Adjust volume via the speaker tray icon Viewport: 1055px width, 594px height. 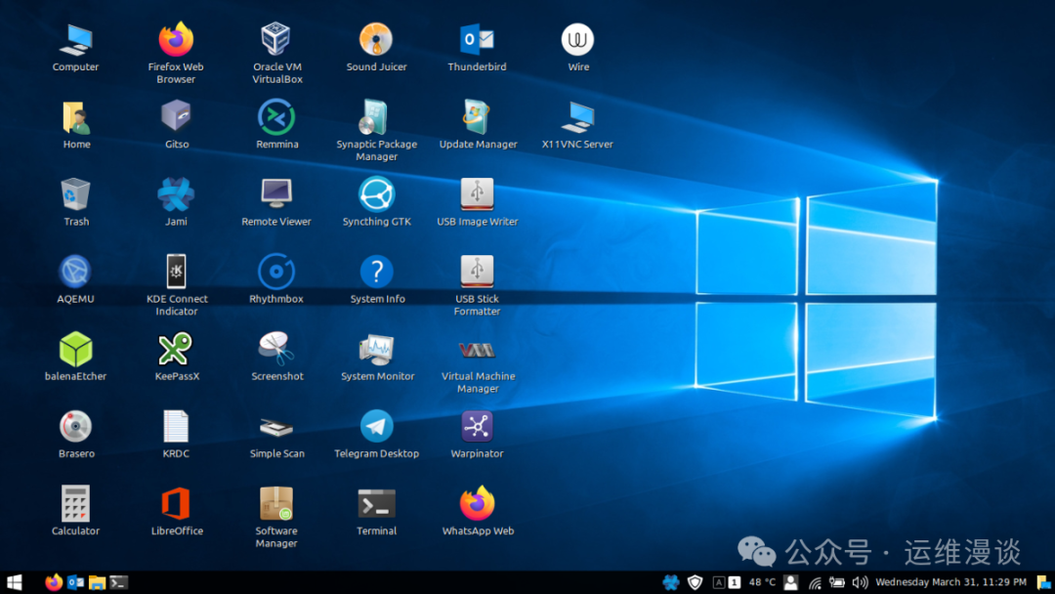pyautogui.click(x=859, y=582)
